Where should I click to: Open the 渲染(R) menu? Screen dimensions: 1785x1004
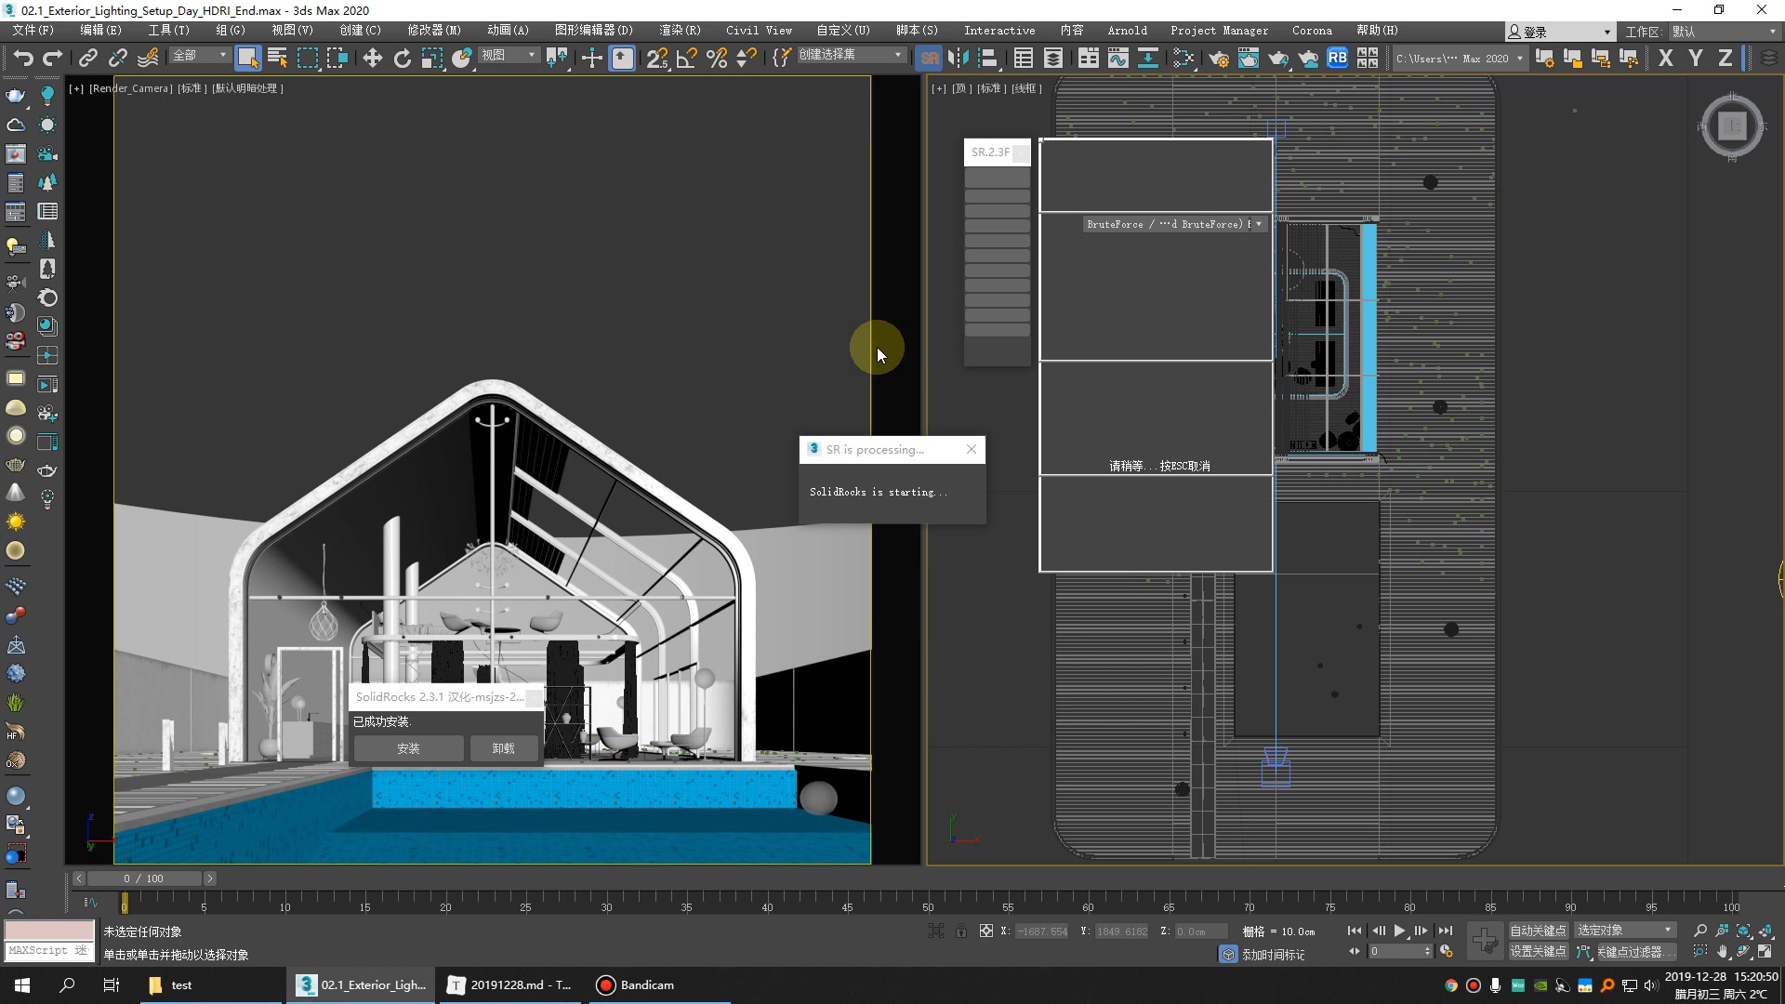click(x=680, y=31)
